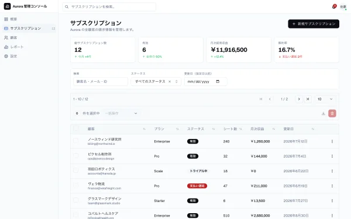The width and height of the screenshot is (351, 219).
Task: Click the 2026年7月4日 date cell
Action: (295, 156)
